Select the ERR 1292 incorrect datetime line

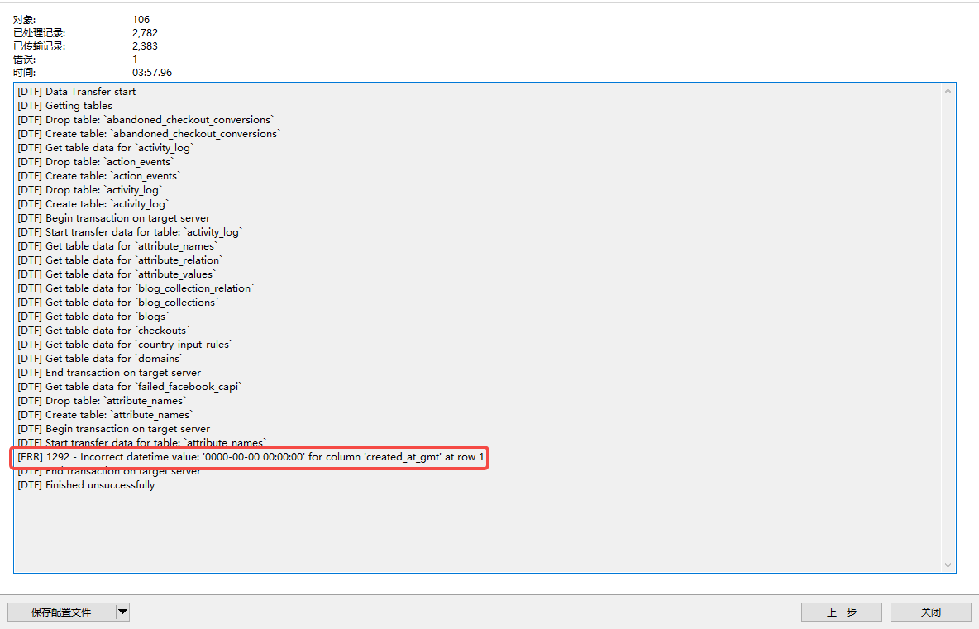pyautogui.click(x=251, y=457)
